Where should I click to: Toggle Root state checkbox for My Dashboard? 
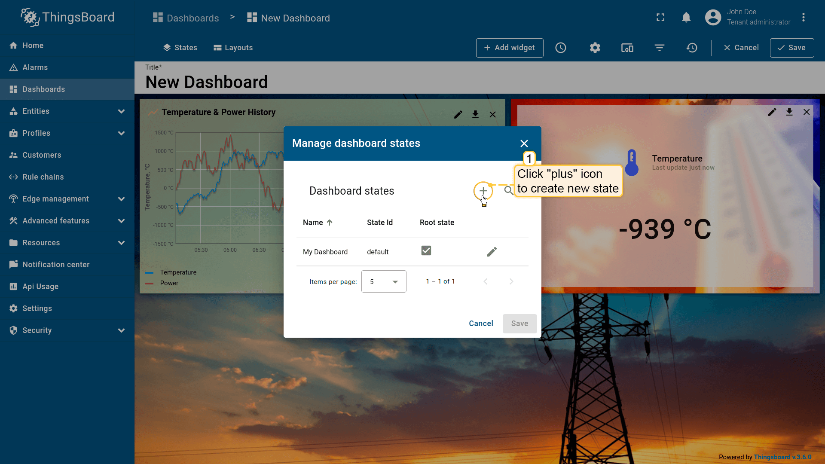(x=426, y=250)
